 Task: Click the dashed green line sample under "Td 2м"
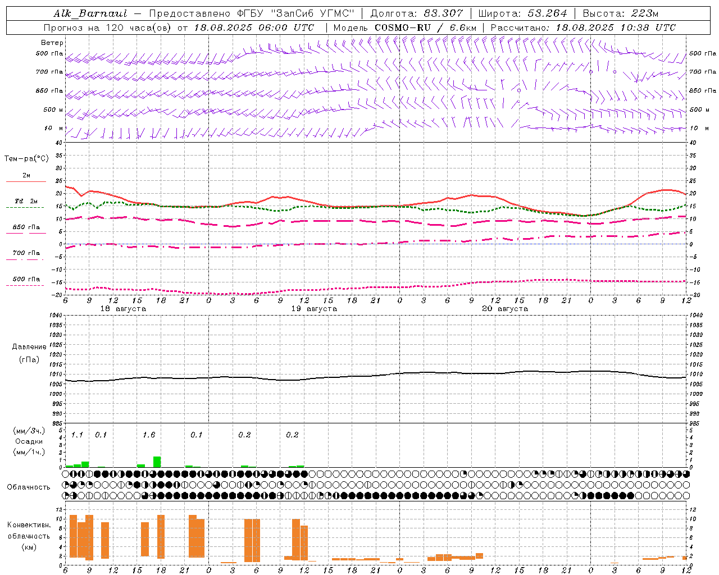click(x=25, y=208)
